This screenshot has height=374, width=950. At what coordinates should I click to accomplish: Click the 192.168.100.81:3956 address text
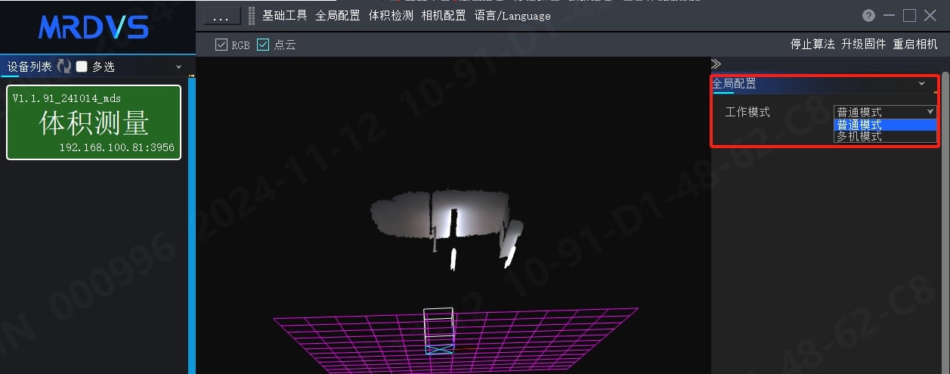117,148
